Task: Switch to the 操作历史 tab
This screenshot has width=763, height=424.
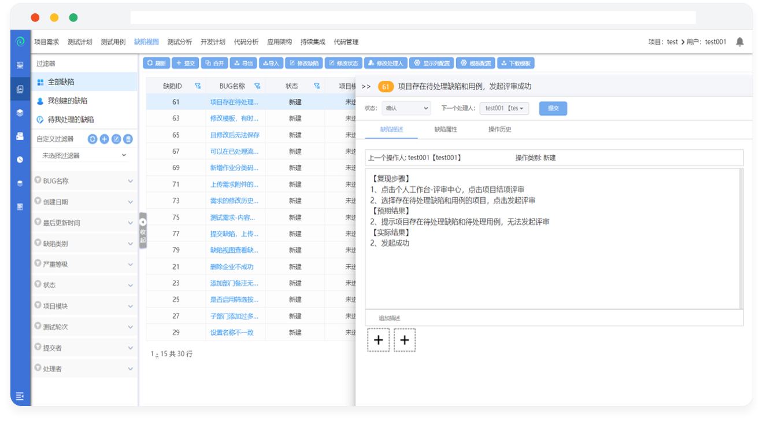Action: tap(499, 130)
